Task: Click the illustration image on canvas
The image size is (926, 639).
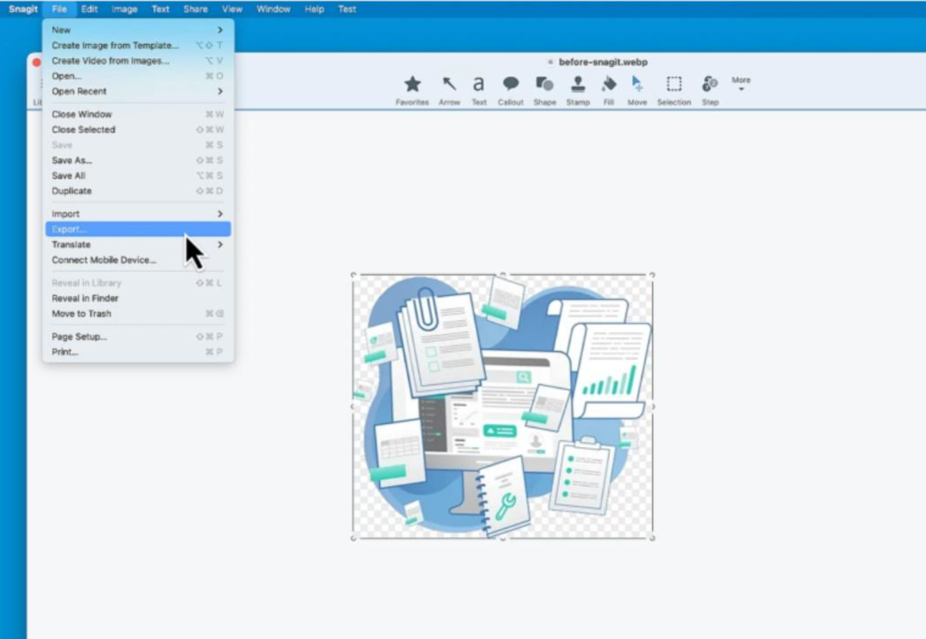Action: pyautogui.click(x=503, y=406)
